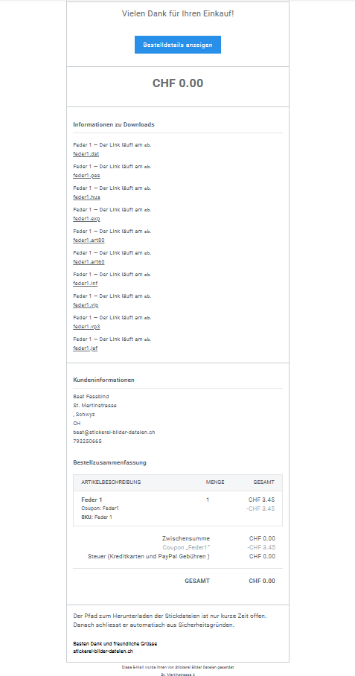The width and height of the screenshot is (355, 676).
Task: Click the stickerei-bilder-dateien.ch signature link
Action: pos(103,651)
